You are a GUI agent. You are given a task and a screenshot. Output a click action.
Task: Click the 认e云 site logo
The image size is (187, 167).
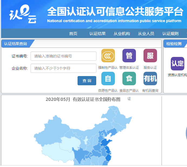[23, 15]
